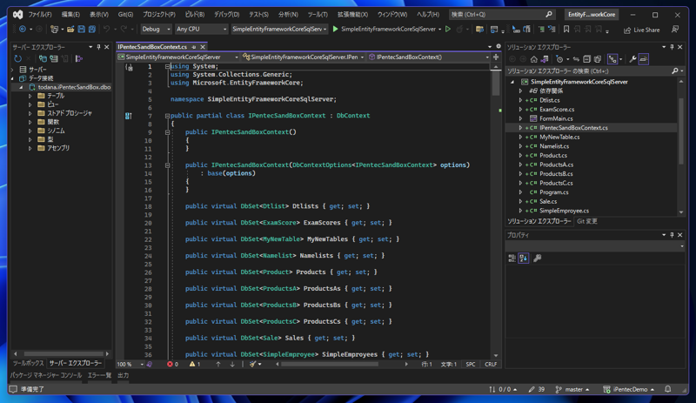Click Property Pages wrench in Properties panel
This screenshot has height=403, width=696.
pyautogui.click(x=537, y=259)
